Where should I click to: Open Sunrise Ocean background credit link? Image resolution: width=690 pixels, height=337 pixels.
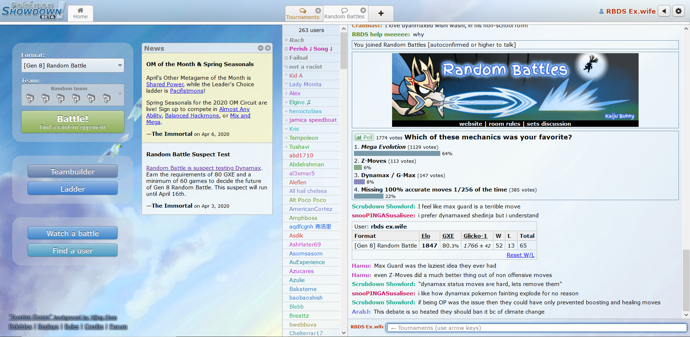63,317
